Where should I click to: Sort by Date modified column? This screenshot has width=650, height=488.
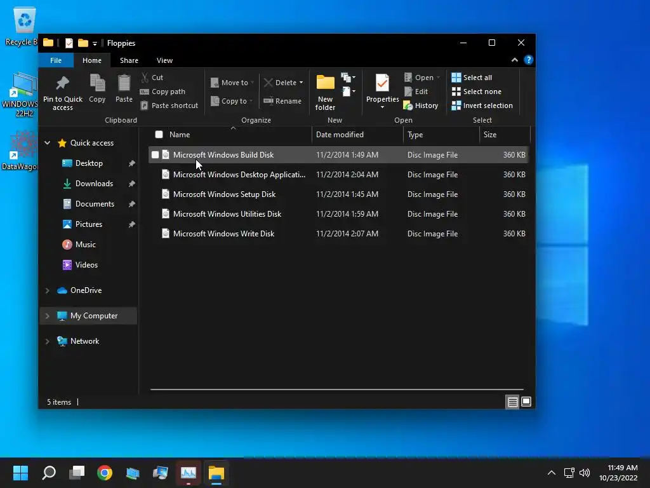pos(357,135)
